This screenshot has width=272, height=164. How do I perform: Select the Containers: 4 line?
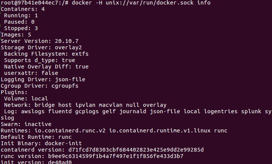coord(23,9)
